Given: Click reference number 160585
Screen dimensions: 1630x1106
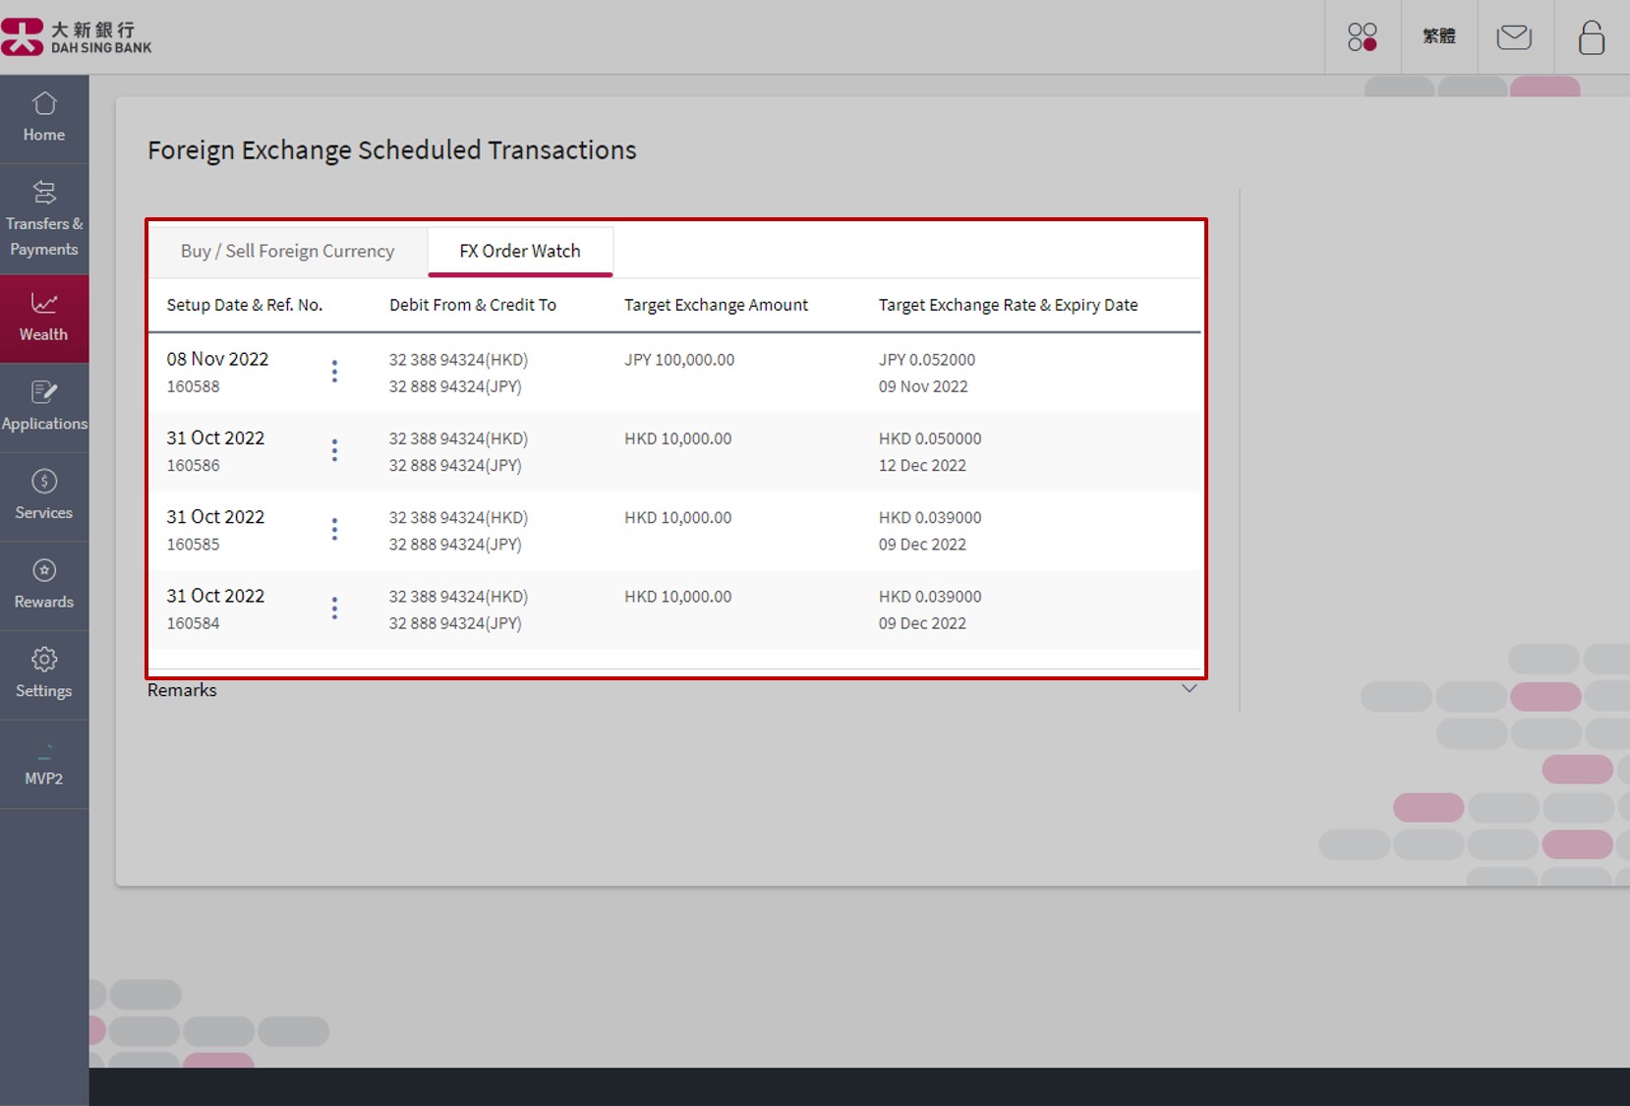Looking at the screenshot, I should 193,544.
